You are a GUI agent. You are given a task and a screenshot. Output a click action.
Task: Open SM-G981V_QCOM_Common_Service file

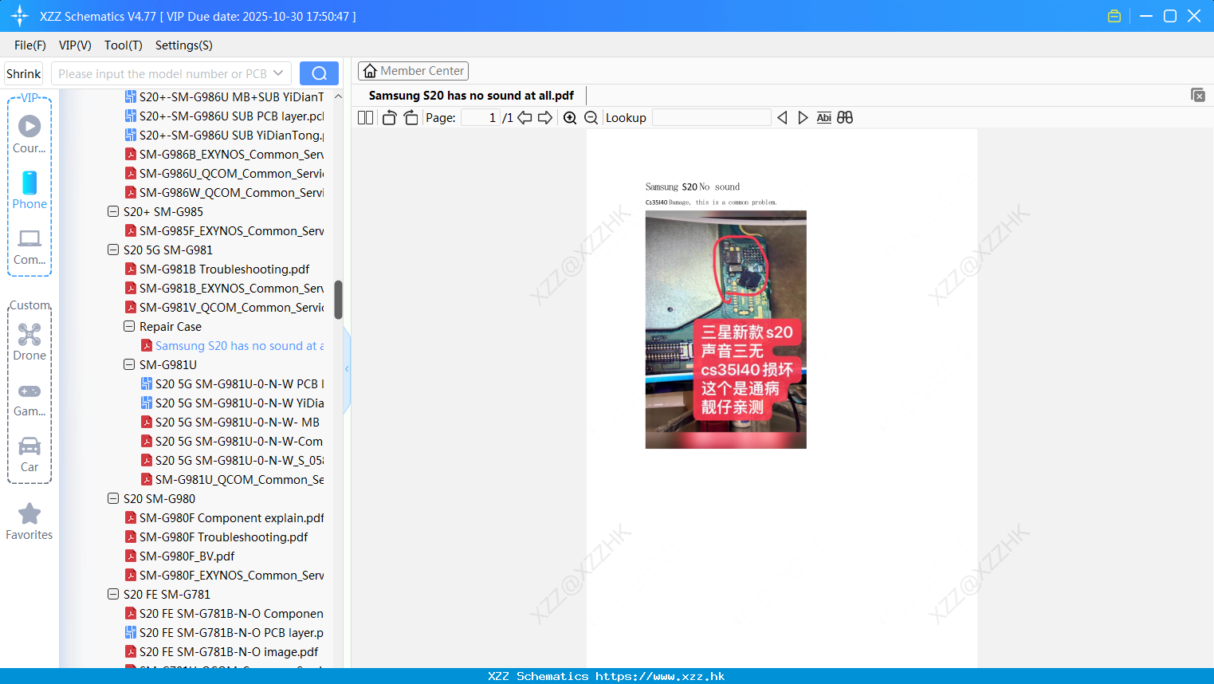pos(224,308)
